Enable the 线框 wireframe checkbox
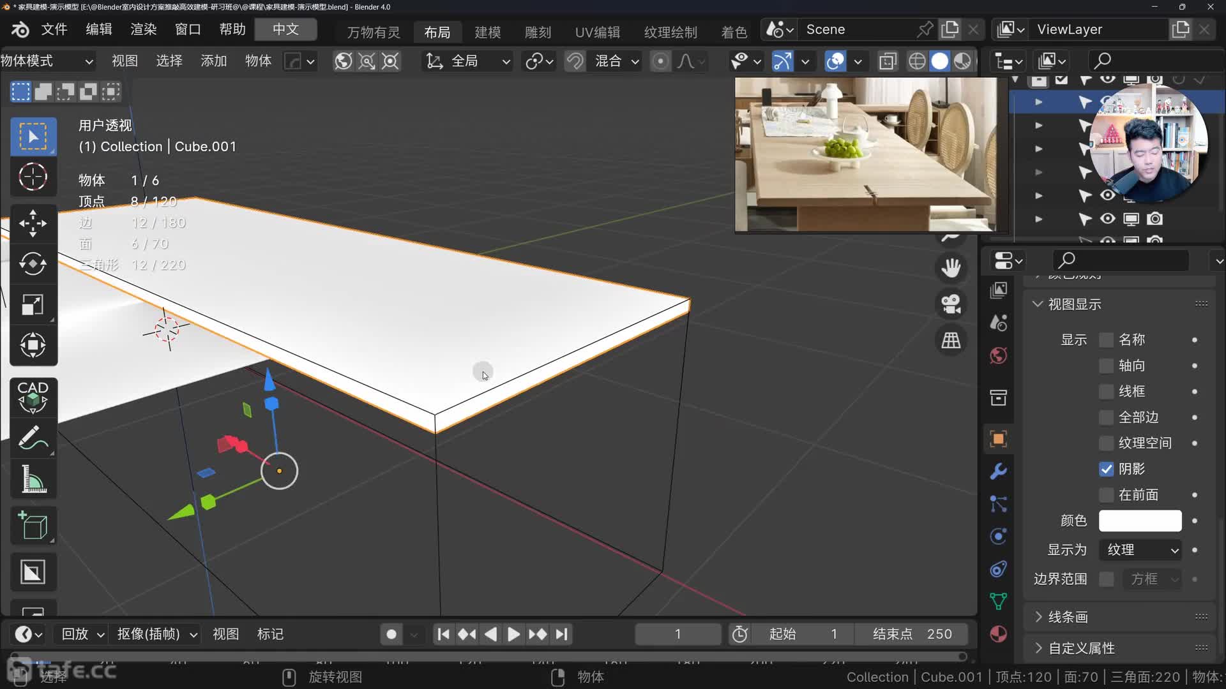This screenshot has height=689, width=1226. 1106,391
